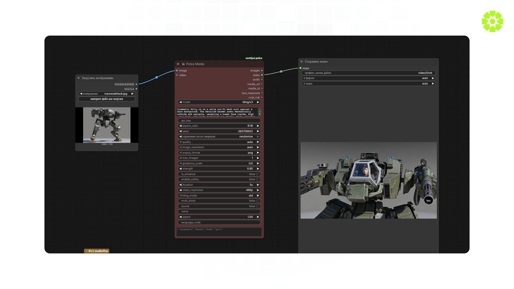514x289 pixels.
Task: Click the 63,3 credits/Run badge
Action: click(97, 251)
